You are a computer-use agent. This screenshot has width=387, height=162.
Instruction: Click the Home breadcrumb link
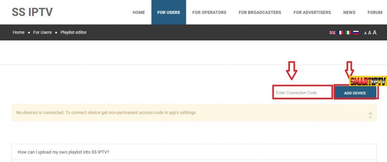pyautogui.click(x=19, y=32)
